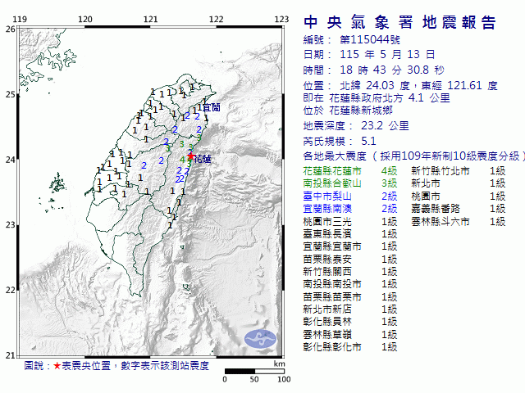The image size is (525, 393).
Task: Click longitude label 122 on map top axis
Action: point(216,20)
